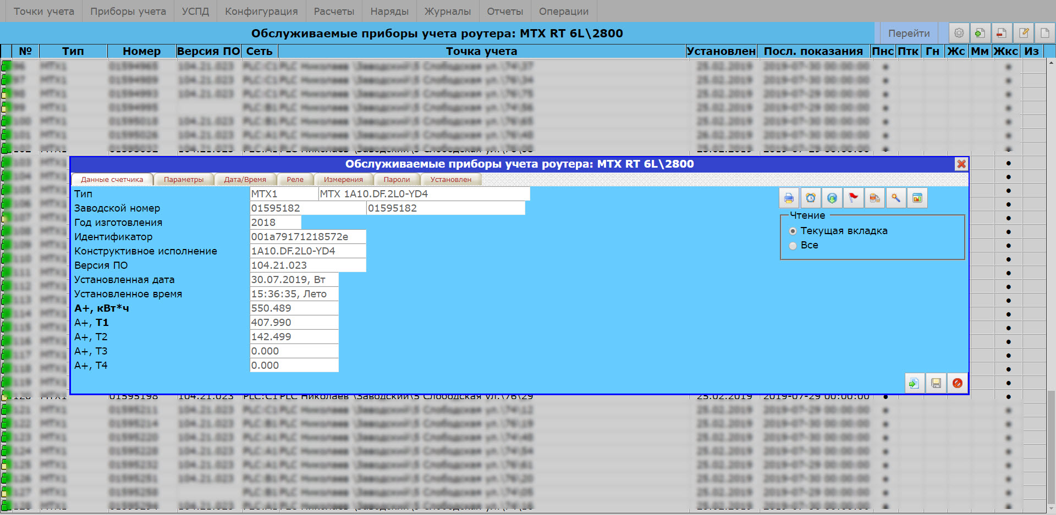Click the 'Жкс' column header
The width and height of the screenshot is (1056, 515).
pyautogui.click(x=1006, y=51)
